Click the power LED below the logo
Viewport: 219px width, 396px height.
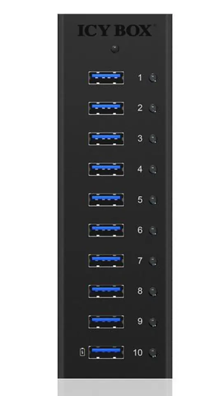point(115,49)
